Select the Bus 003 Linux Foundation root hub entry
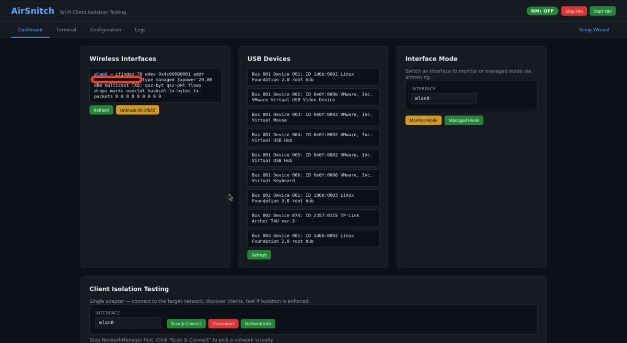 313,238
